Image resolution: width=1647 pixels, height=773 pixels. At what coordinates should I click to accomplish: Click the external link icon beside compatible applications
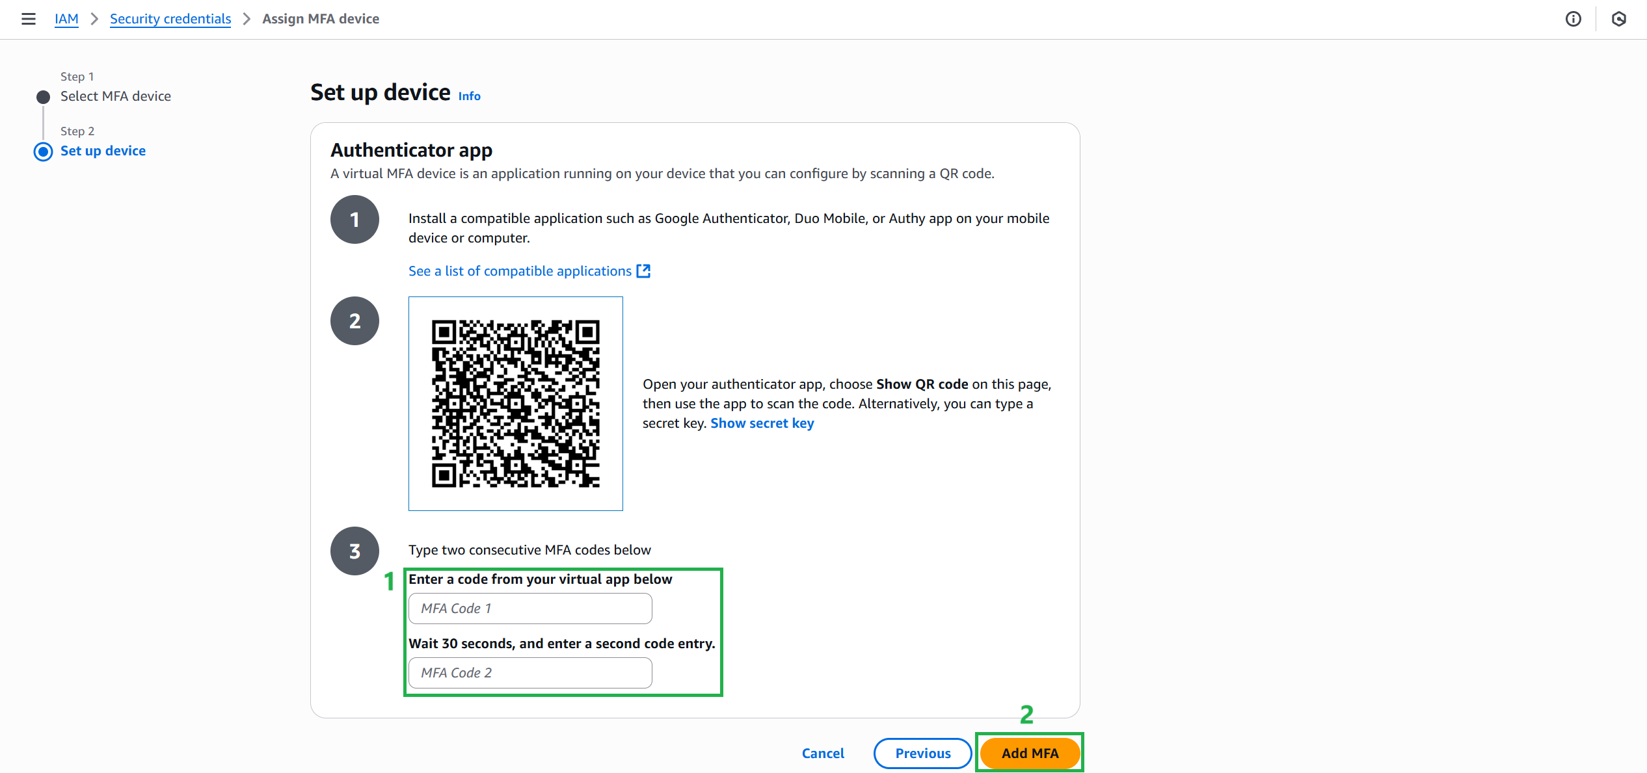click(x=643, y=271)
